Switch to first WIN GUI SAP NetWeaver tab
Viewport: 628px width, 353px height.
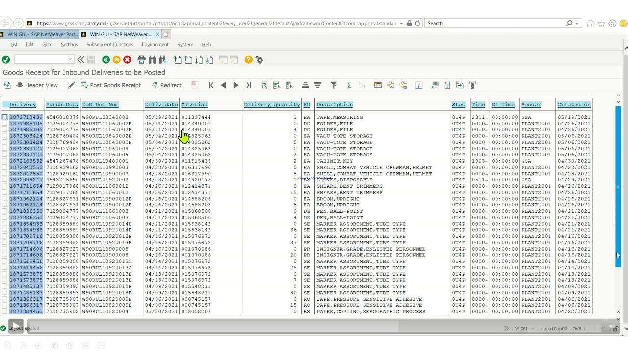coord(39,34)
